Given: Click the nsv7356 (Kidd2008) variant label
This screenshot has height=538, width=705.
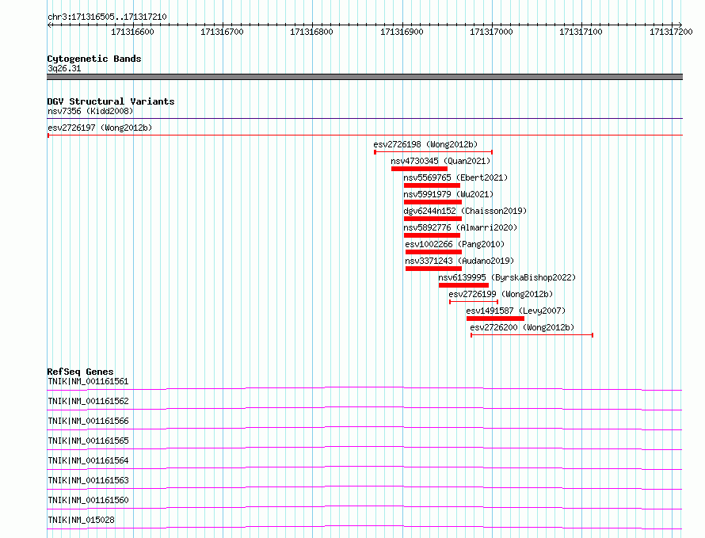Looking at the screenshot, I should coord(90,111).
